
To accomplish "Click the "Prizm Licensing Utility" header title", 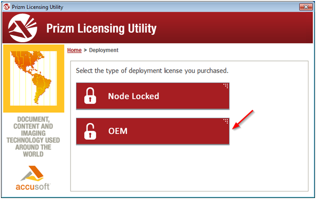I will pos(101,28).
